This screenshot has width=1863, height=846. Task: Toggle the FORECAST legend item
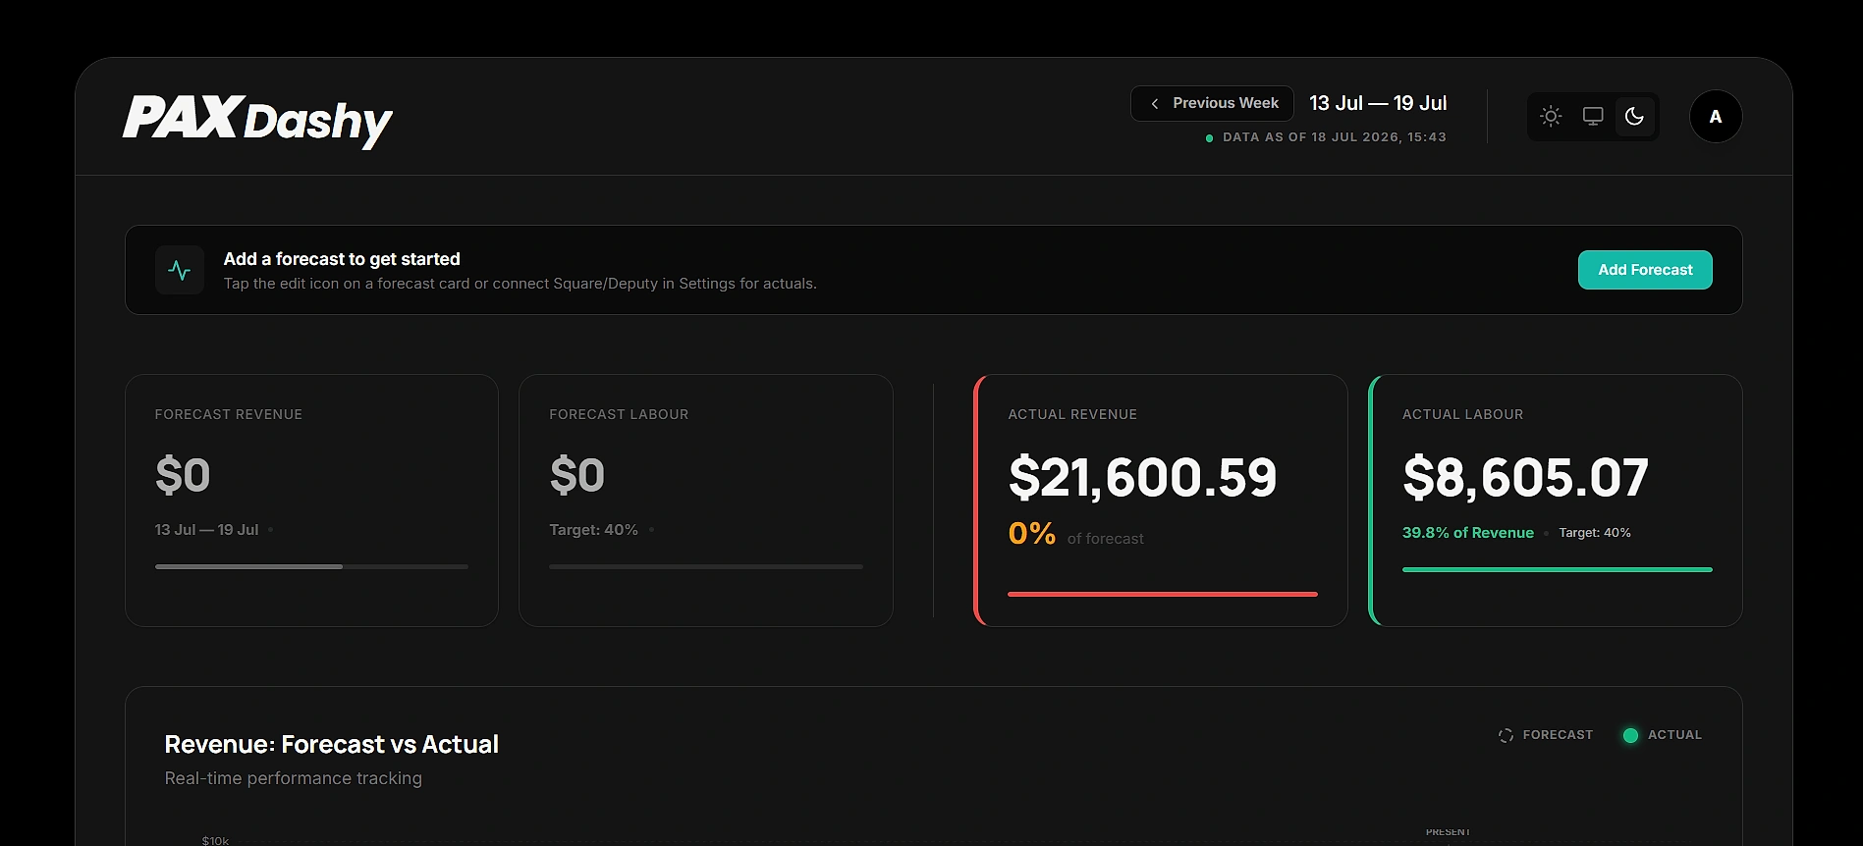[x=1546, y=735]
